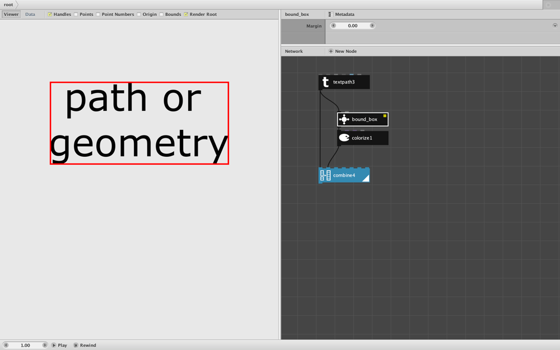The width and height of the screenshot is (560, 350).
Task: Click the bound_box node icon
Action: point(344,119)
